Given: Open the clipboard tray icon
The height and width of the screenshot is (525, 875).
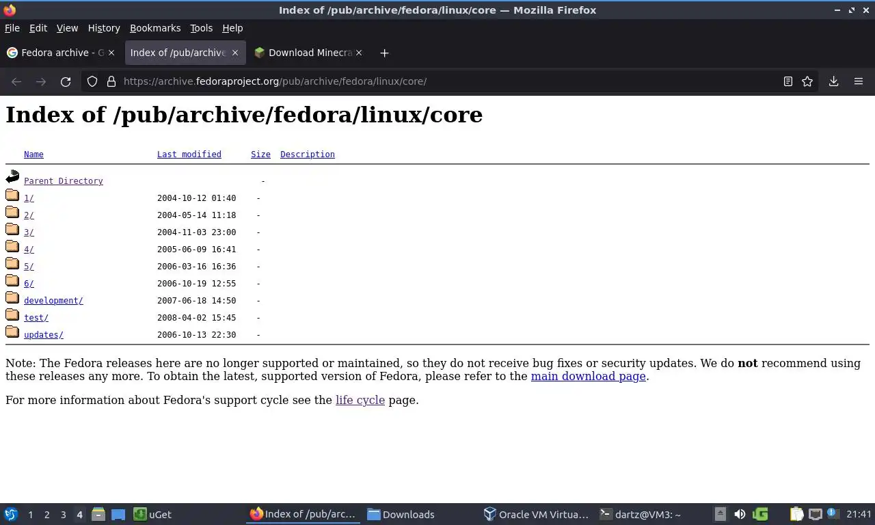Looking at the screenshot, I should (796, 514).
